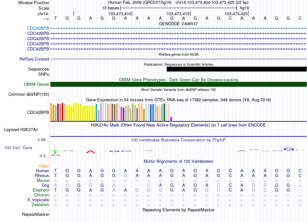Select the 'X_tropicalis' alignment row label
The width and height of the screenshot is (307, 222).
[x=38, y=200]
